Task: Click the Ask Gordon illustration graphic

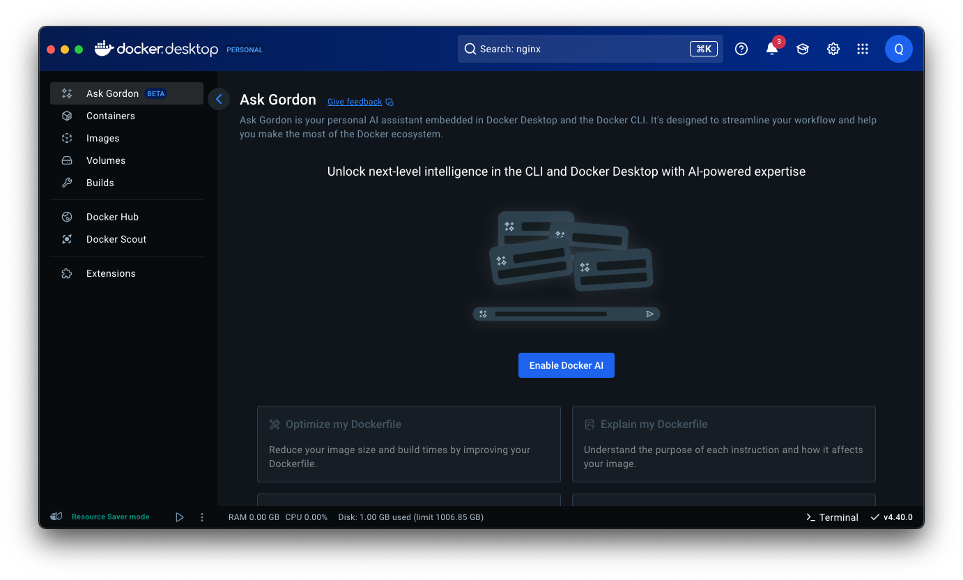Action: coord(567,266)
